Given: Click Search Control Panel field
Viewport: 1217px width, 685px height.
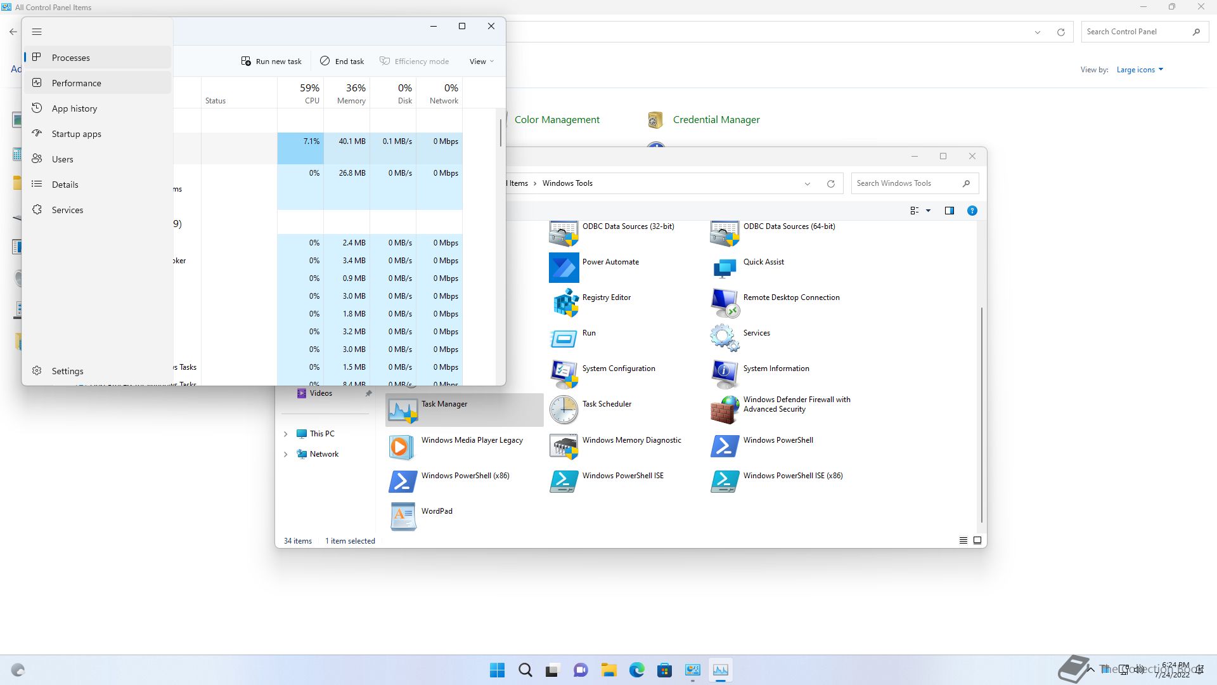Looking at the screenshot, I should click(1143, 32).
